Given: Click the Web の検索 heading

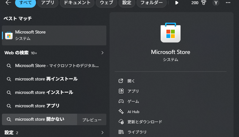Looking at the screenshot, I should click(16, 53).
